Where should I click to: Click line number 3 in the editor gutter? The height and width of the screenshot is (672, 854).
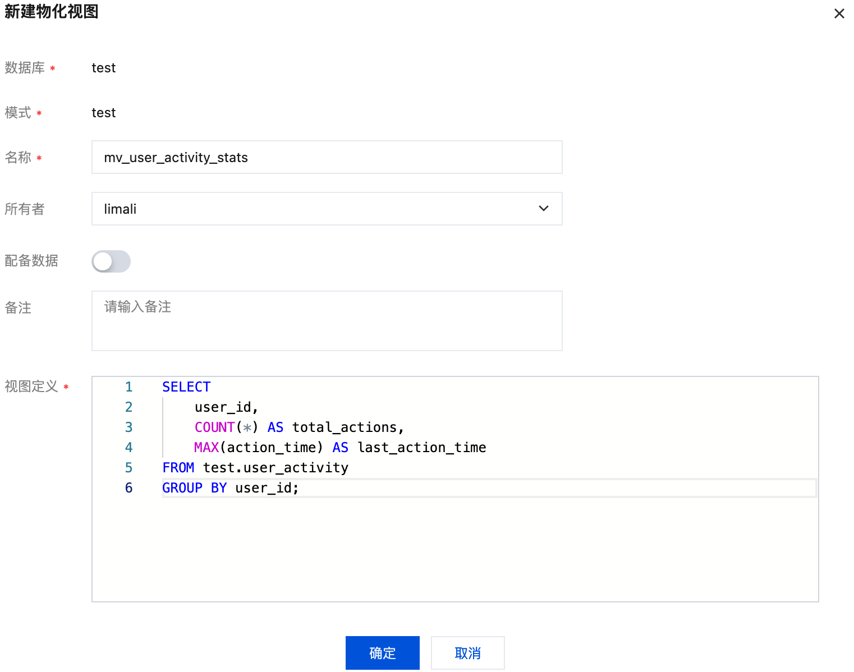[x=128, y=427]
